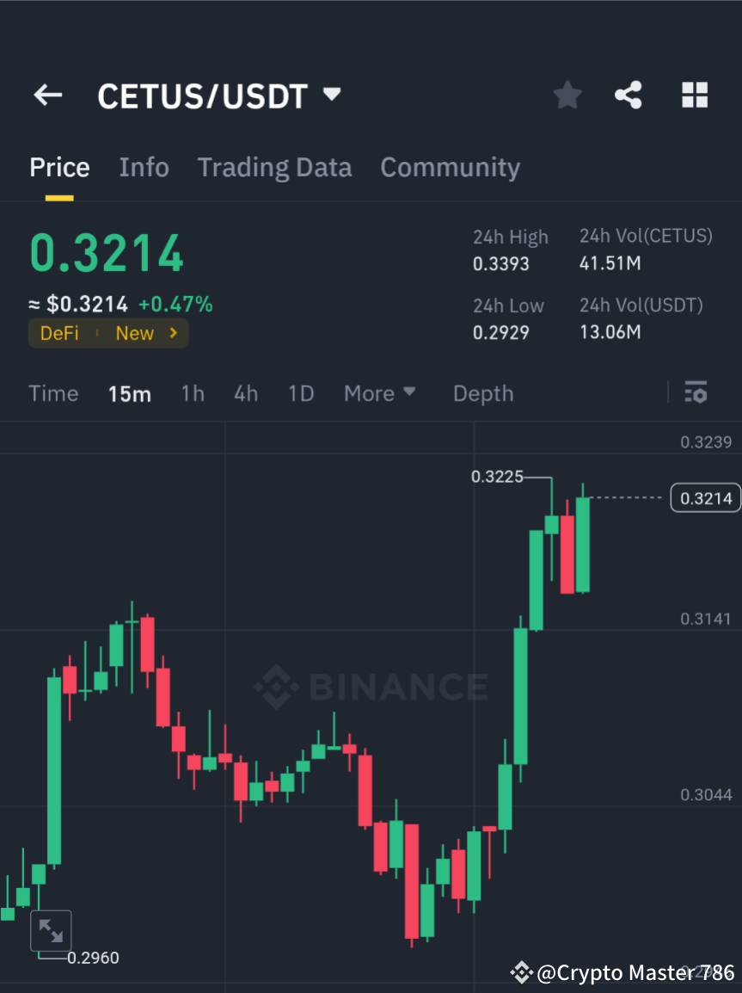Tap the Binance logo watermark on the chart

coord(370,687)
